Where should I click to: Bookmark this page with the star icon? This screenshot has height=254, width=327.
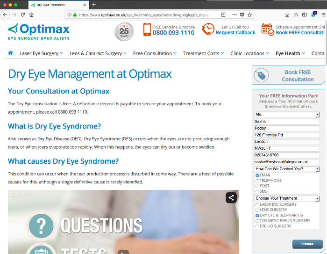pos(249,15)
